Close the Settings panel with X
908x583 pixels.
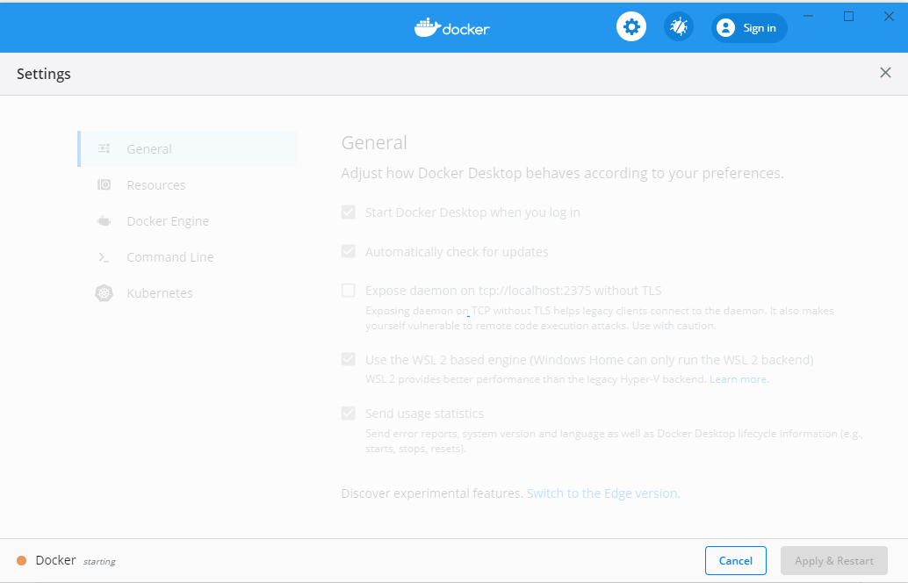coord(885,72)
